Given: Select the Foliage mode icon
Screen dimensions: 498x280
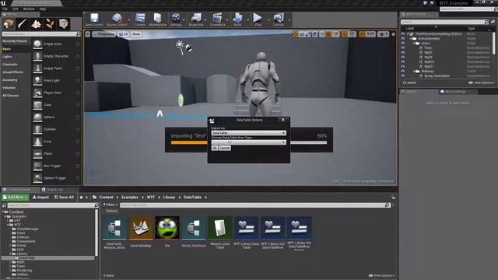Looking at the screenshot, I should [50, 24].
